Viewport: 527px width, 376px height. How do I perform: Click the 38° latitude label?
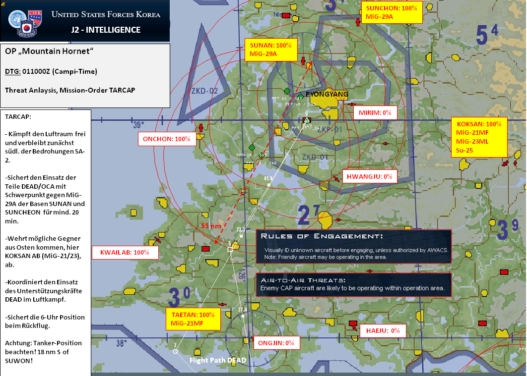(x=122, y=343)
